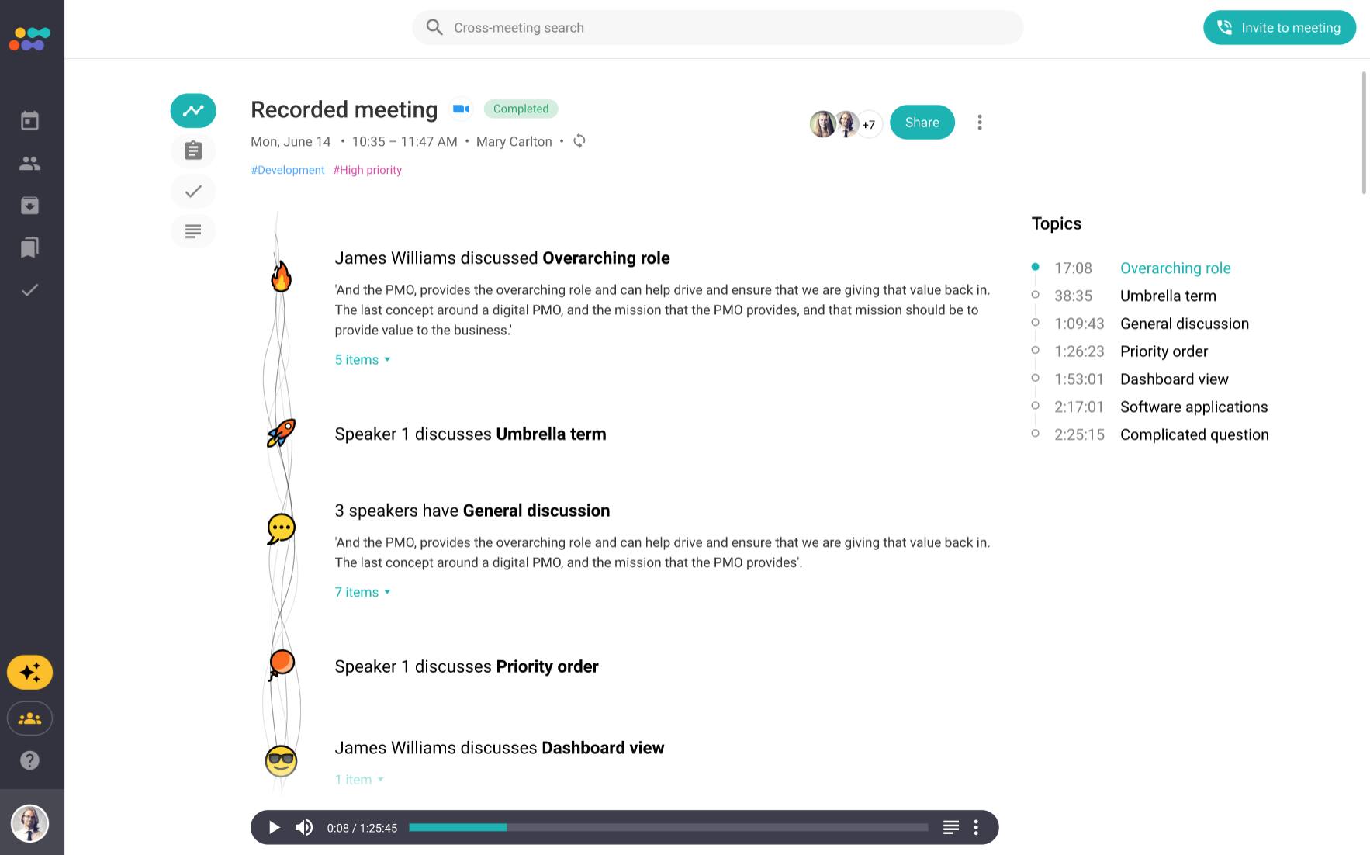Seek in the audio progress bar
The width and height of the screenshot is (1370, 855).
(x=668, y=828)
